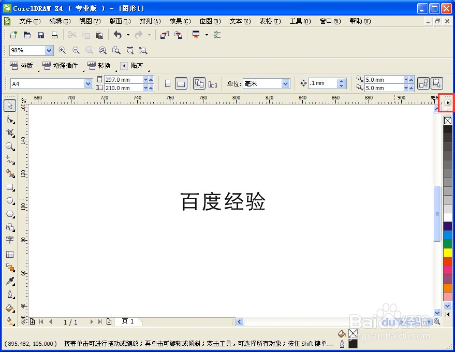The height and width of the screenshot is (352, 455).
Task: Click the 贴齐 button
Action: tap(132, 66)
